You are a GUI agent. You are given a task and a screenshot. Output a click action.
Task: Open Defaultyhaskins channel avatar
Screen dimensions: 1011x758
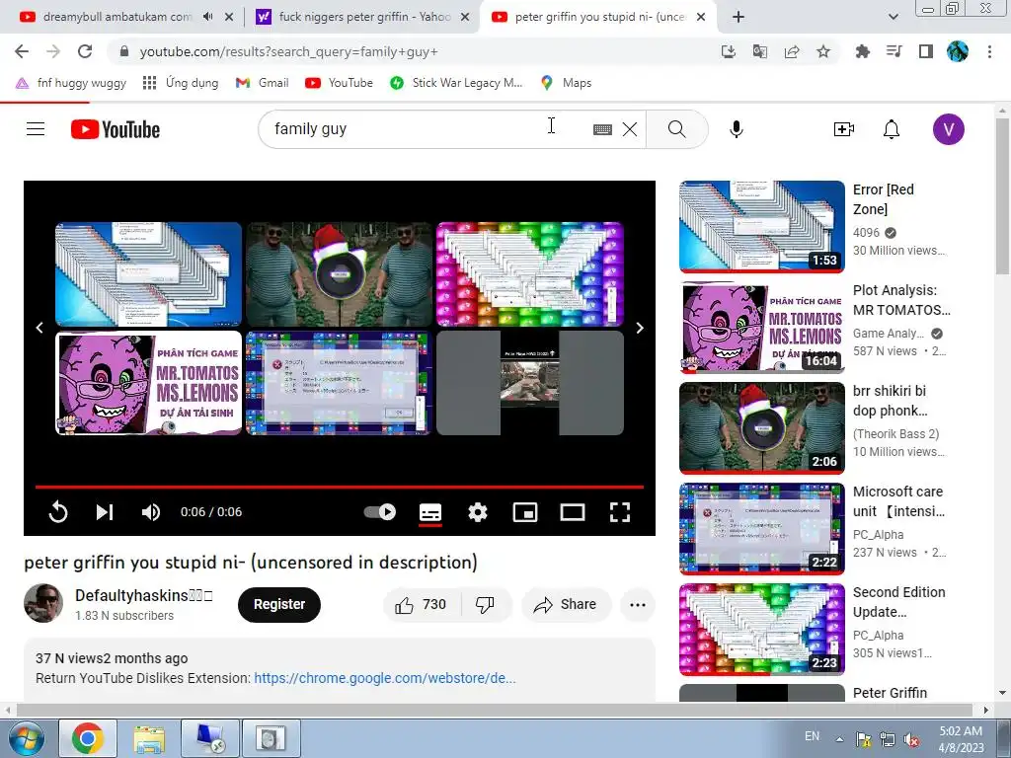[43, 603]
